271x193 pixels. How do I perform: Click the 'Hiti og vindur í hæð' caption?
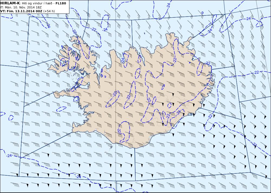pos(37,3)
